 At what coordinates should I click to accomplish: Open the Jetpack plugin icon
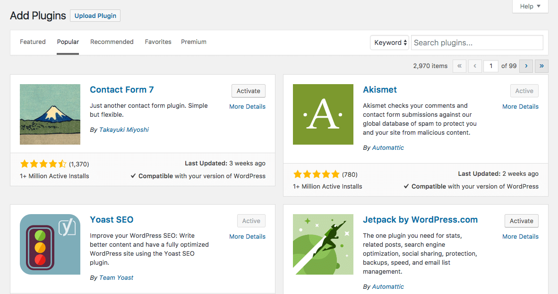tap(323, 244)
